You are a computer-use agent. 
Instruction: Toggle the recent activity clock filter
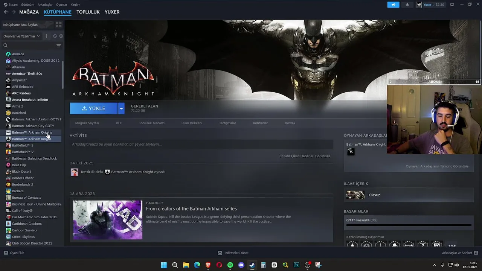[x=55, y=36]
